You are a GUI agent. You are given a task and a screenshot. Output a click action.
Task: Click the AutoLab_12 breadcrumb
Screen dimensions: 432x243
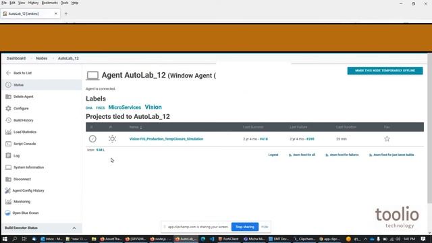coord(68,59)
